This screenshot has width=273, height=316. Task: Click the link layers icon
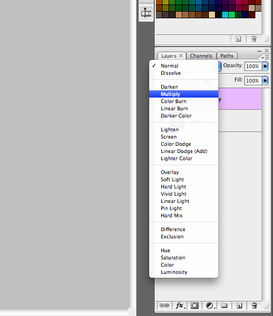click(x=164, y=305)
